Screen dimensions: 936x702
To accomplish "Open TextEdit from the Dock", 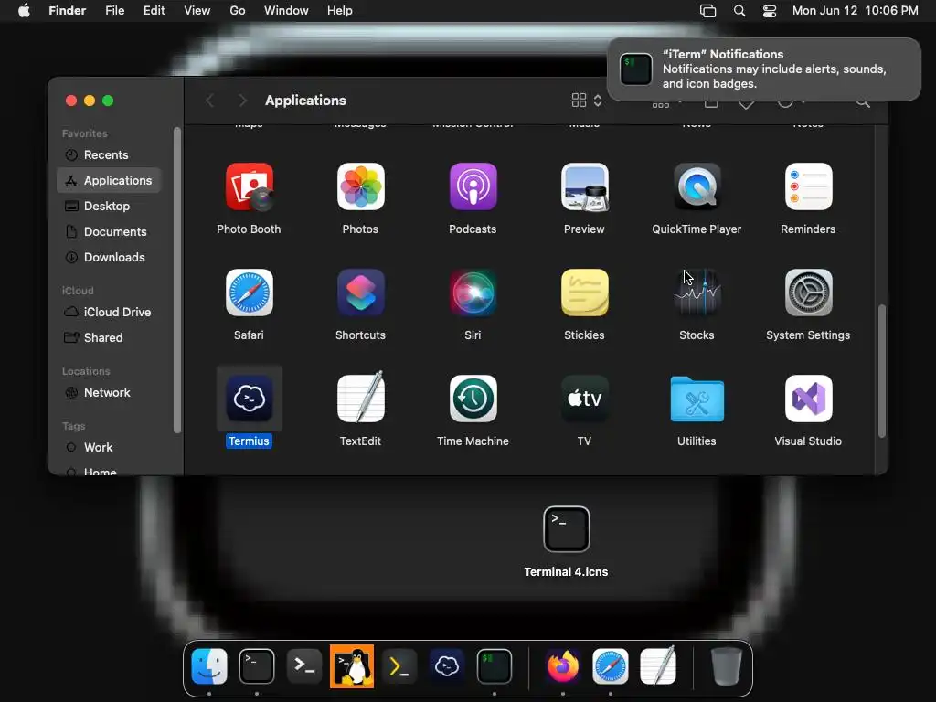I will coord(658,666).
